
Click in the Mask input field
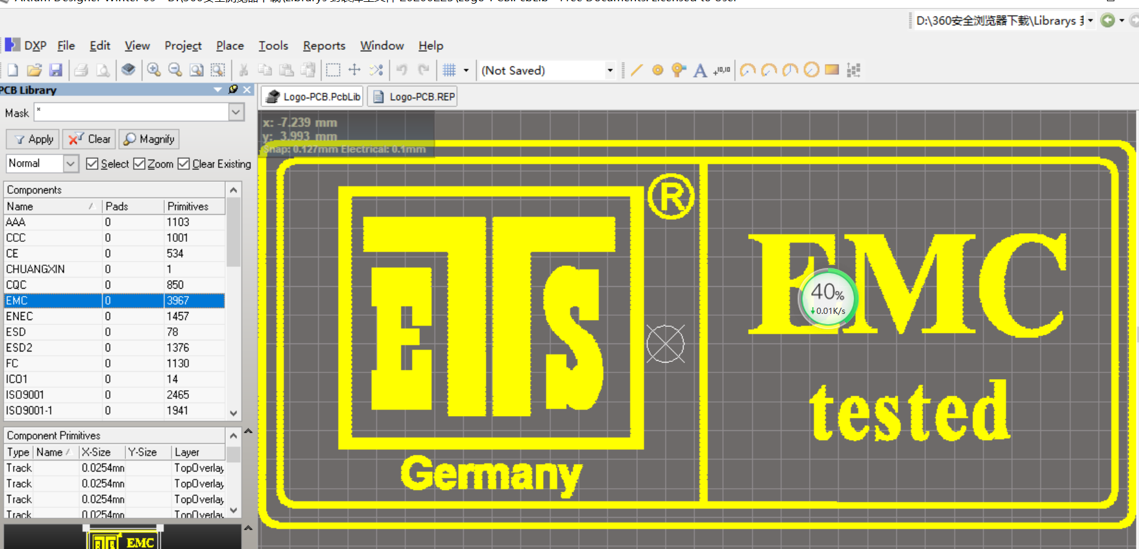(x=132, y=113)
